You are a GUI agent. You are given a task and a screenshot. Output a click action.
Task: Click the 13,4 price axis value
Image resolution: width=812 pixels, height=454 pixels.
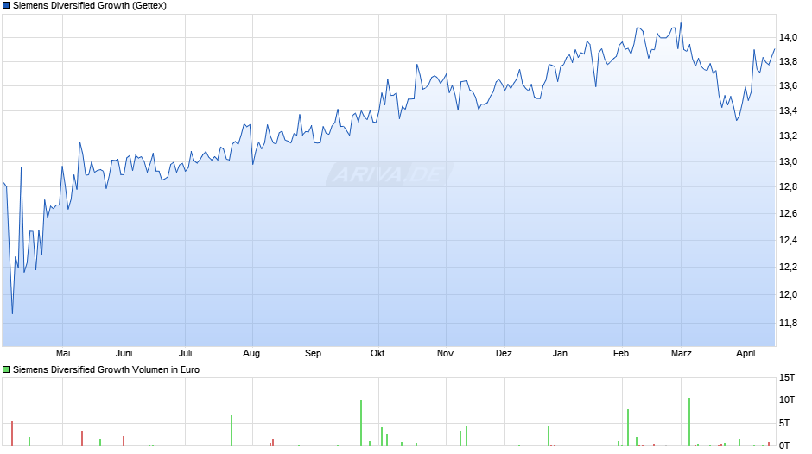click(788, 110)
